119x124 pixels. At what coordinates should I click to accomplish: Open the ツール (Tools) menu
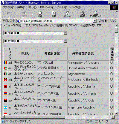[62, 8]
